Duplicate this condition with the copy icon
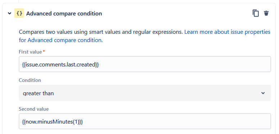 pyautogui.click(x=256, y=13)
